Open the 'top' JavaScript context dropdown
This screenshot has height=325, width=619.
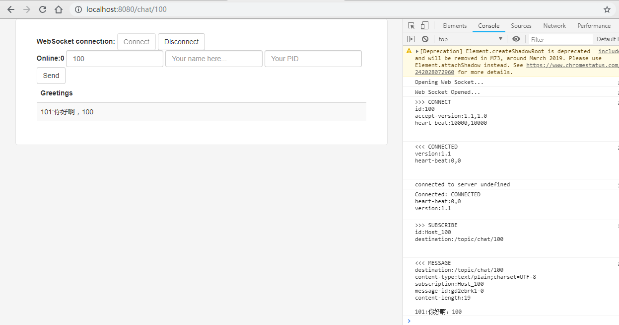click(470, 39)
